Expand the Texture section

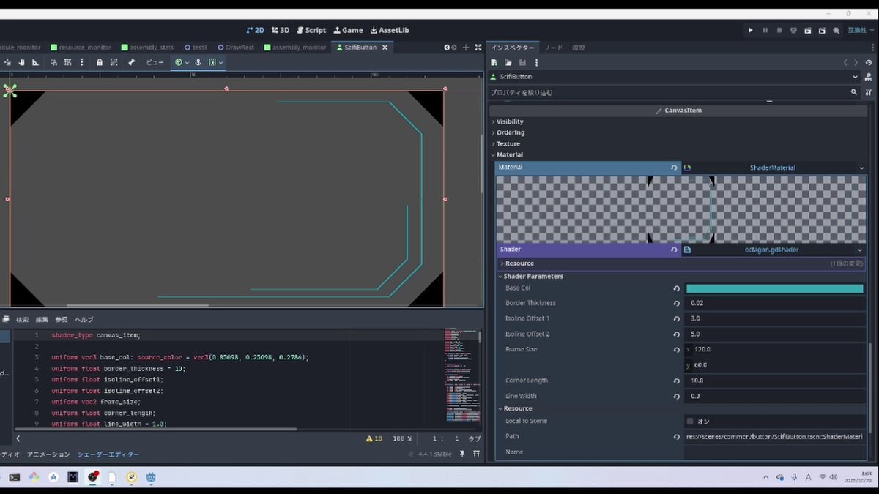508,144
